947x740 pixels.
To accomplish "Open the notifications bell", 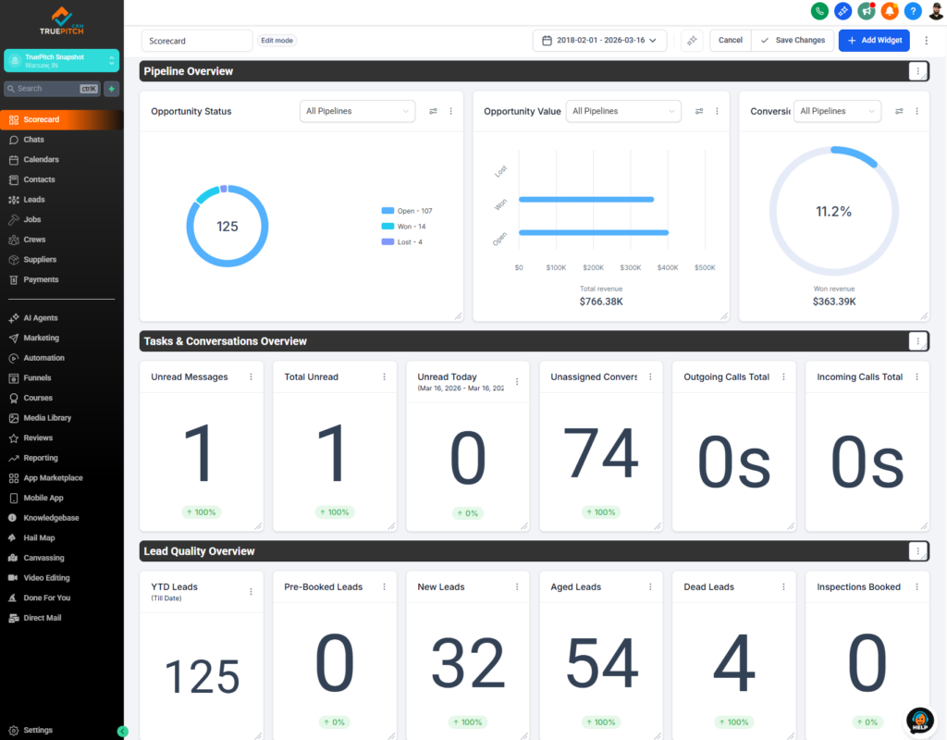I will point(889,11).
